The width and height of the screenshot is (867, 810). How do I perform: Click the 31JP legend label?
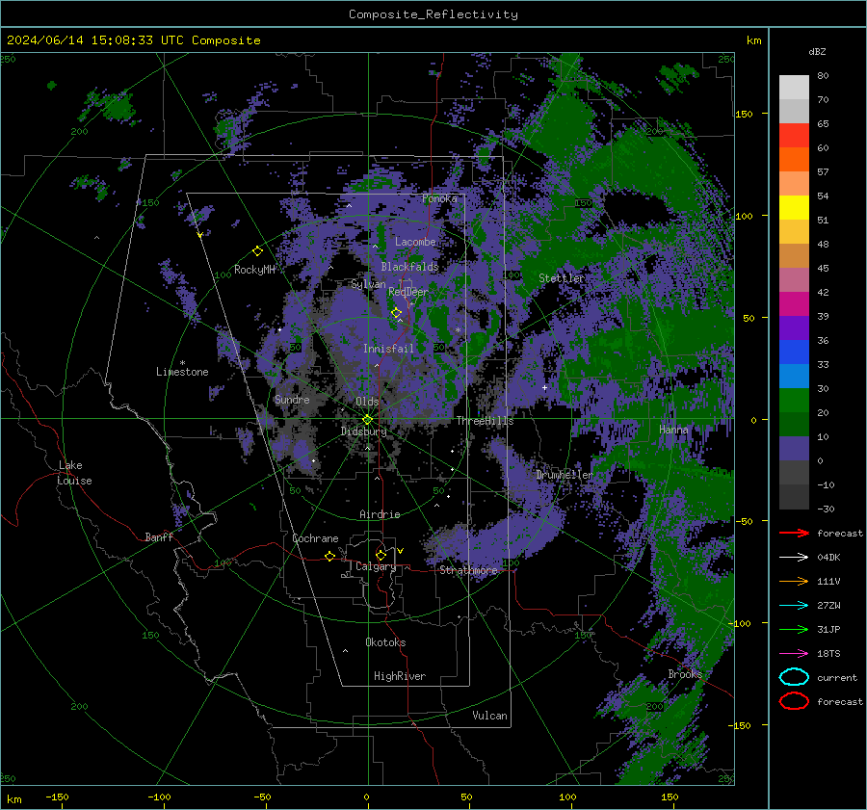(828, 629)
